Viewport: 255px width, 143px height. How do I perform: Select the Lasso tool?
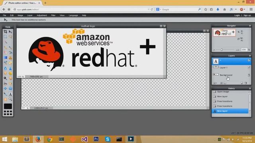(x=10, y=37)
